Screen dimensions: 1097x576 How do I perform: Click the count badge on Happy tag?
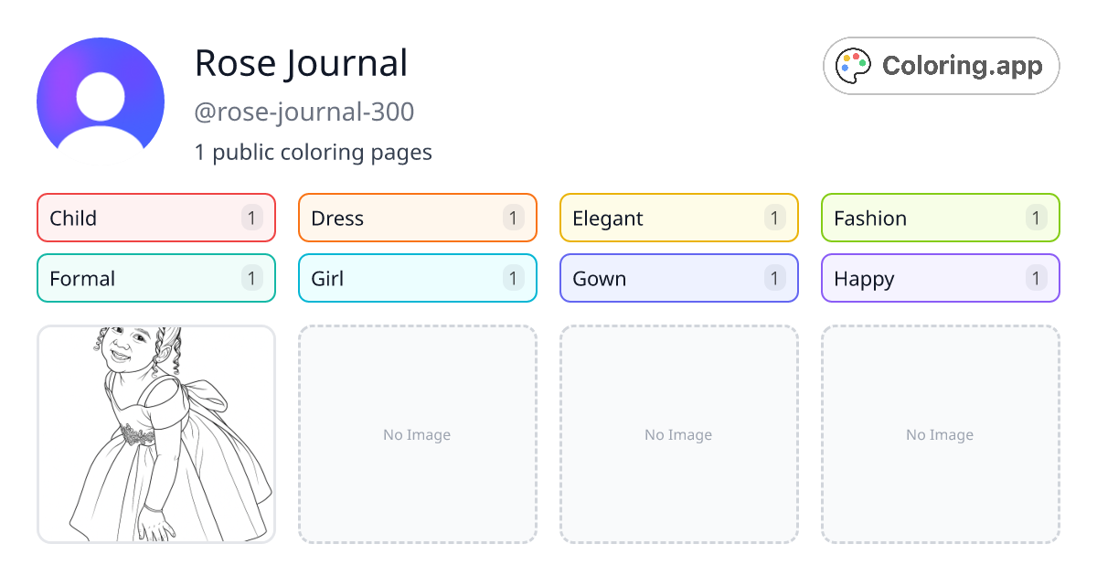point(1036,278)
